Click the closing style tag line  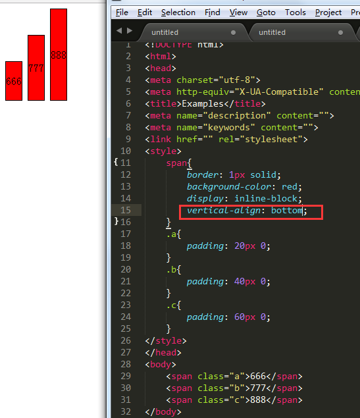(166, 341)
